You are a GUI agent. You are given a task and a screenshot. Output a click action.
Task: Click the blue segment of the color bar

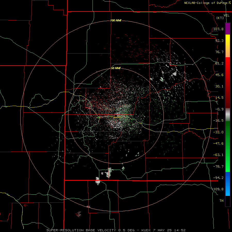(x=228, y=184)
